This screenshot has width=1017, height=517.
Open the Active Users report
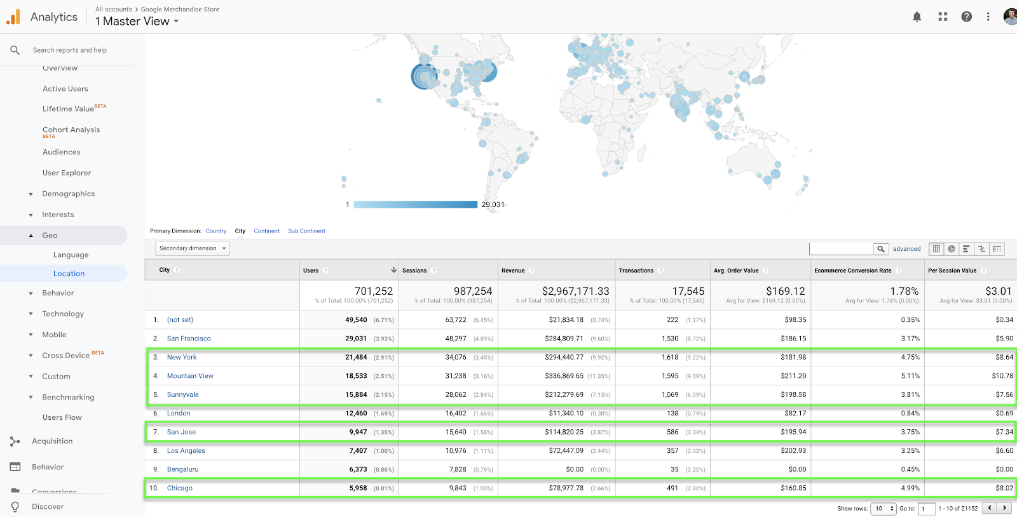tap(65, 89)
